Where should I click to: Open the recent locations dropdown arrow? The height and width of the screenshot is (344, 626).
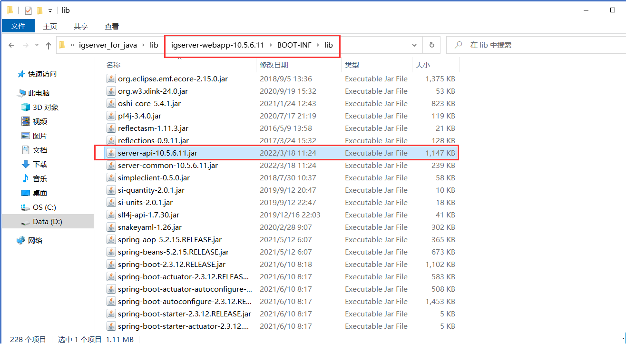(x=36, y=45)
